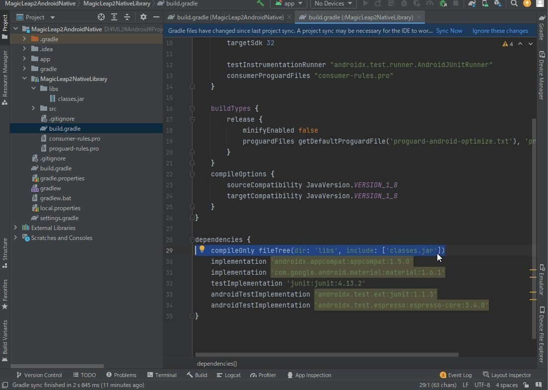Expand the gradle folder

[x=24, y=69]
